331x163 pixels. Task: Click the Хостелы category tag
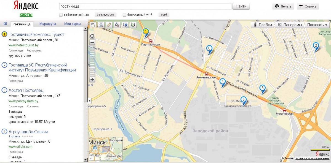(33, 107)
